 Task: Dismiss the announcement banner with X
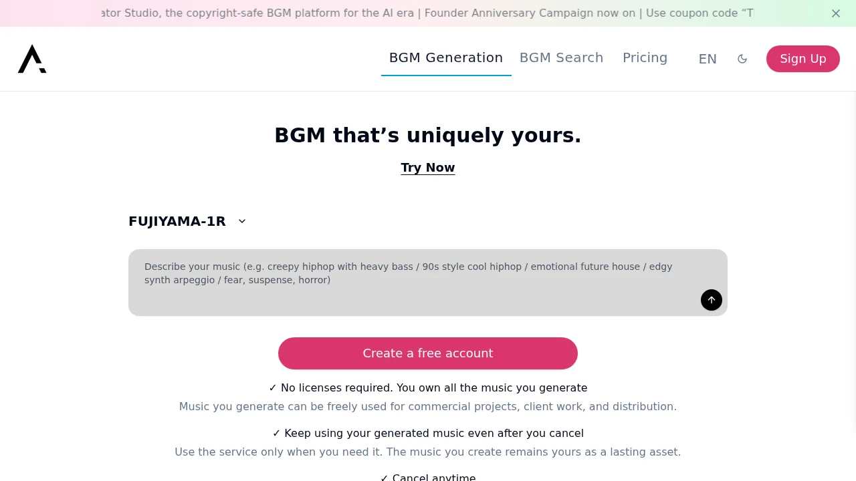(x=836, y=13)
